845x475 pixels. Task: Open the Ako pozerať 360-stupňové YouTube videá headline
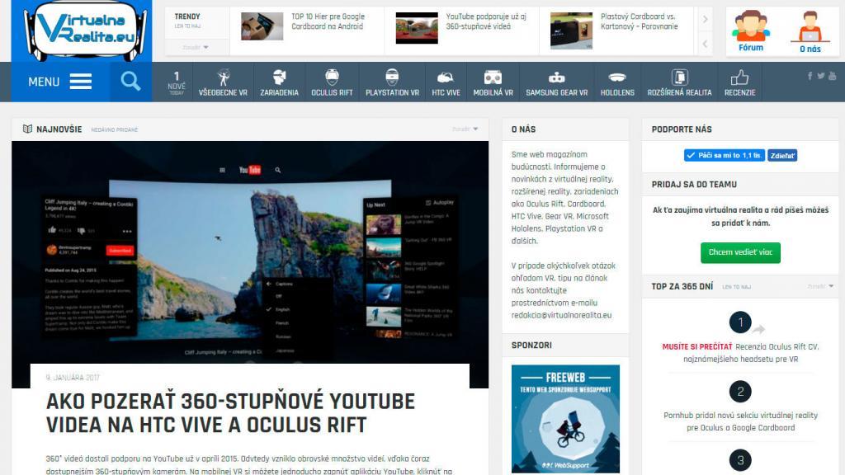(231, 413)
